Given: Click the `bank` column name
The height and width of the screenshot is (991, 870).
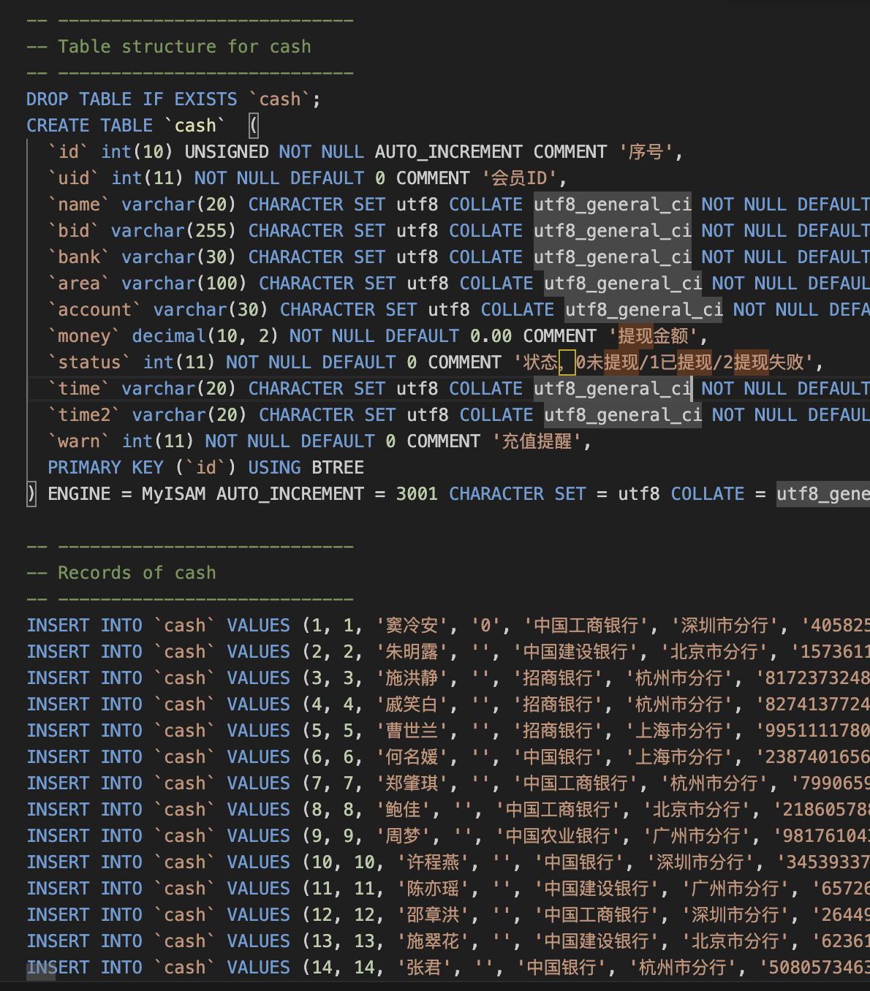Looking at the screenshot, I should tap(79, 257).
